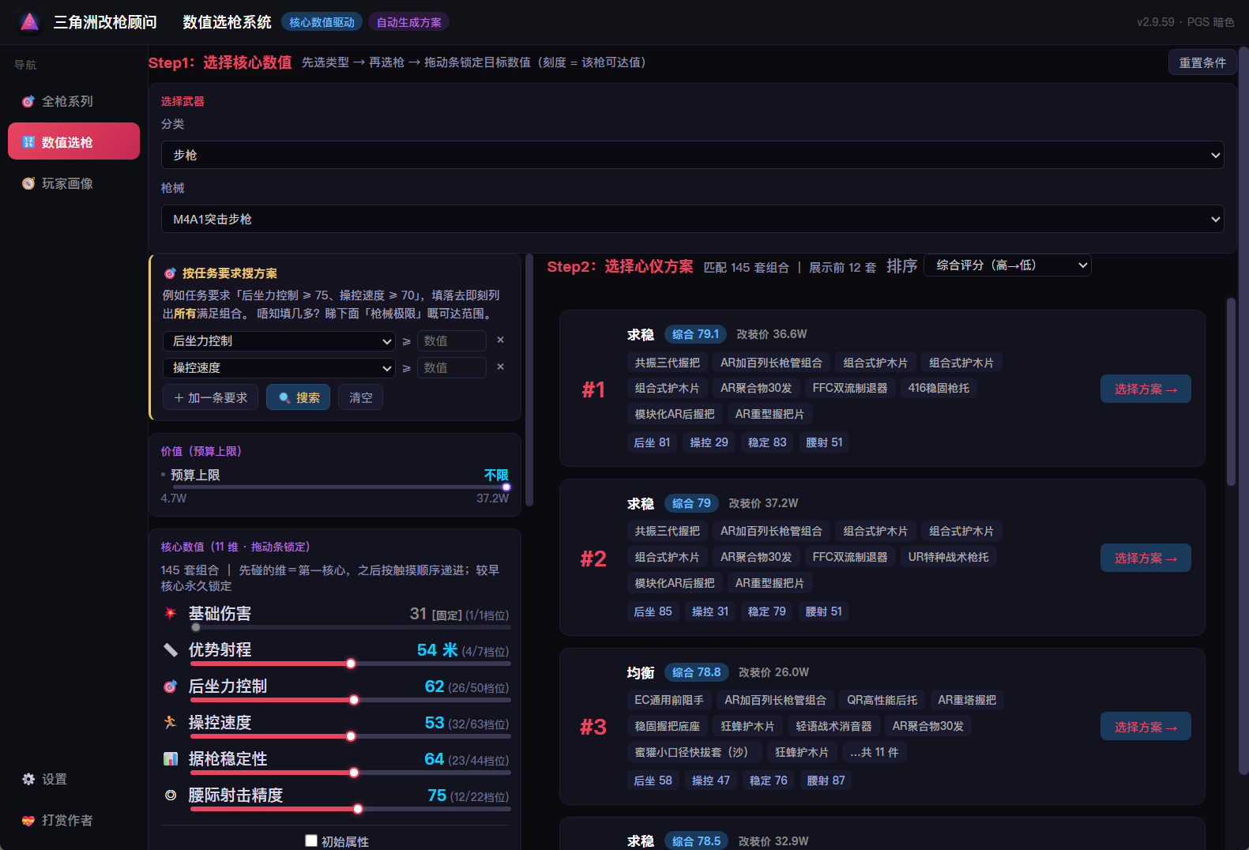This screenshot has width=1249, height=850.
Task: Open the 枪械 dropdown showing M4A1突击步枪
Action: (x=692, y=219)
